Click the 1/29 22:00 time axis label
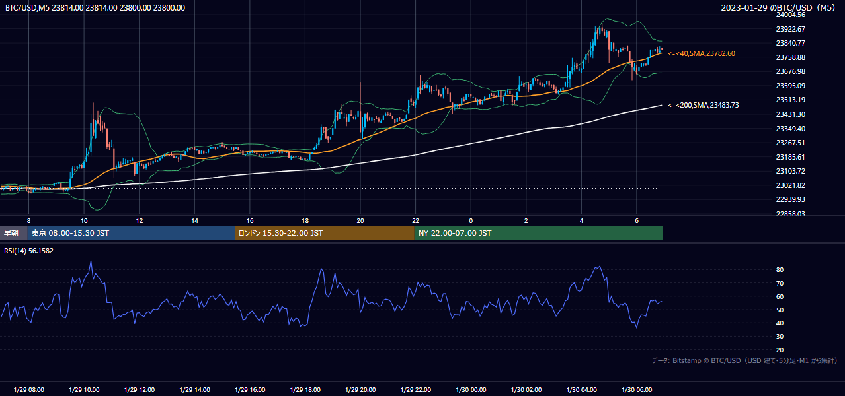The width and height of the screenshot is (845, 396). click(416, 390)
